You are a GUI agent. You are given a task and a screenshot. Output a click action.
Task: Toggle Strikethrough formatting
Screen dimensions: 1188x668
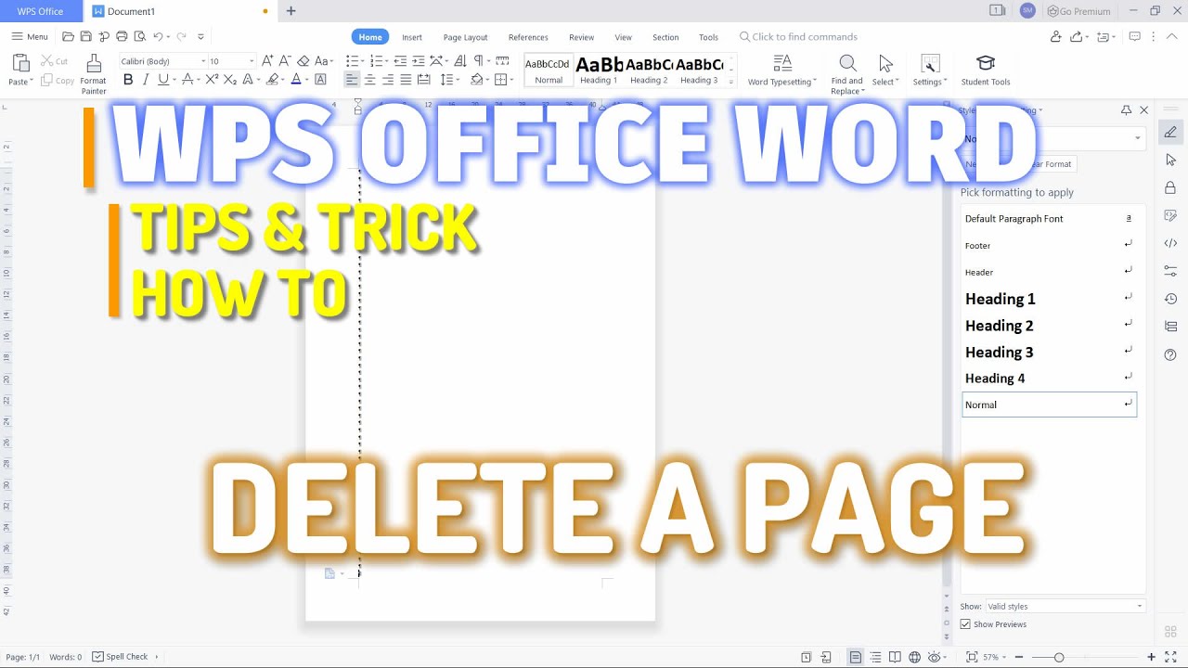(187, 80)
